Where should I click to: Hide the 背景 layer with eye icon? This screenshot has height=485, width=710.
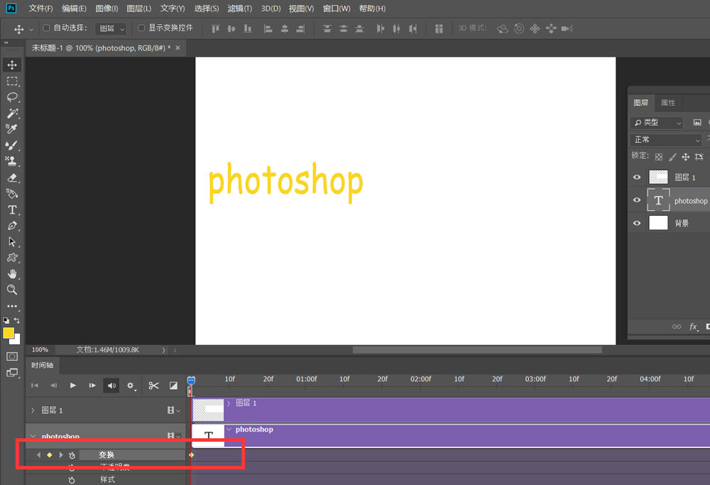pyautogui.click(x=637, y=223)
